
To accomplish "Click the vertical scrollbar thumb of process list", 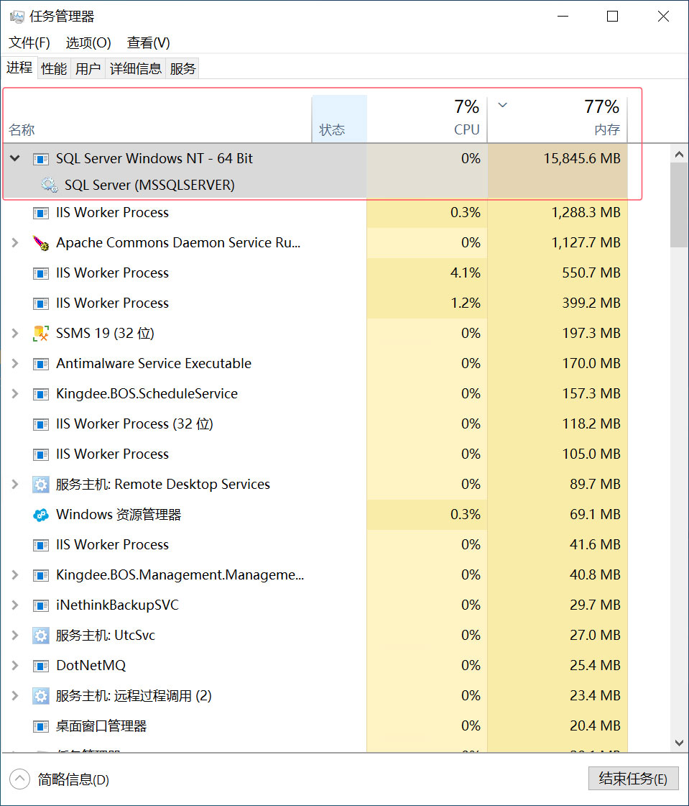I will pyautogui.click(x=679, y=205).
